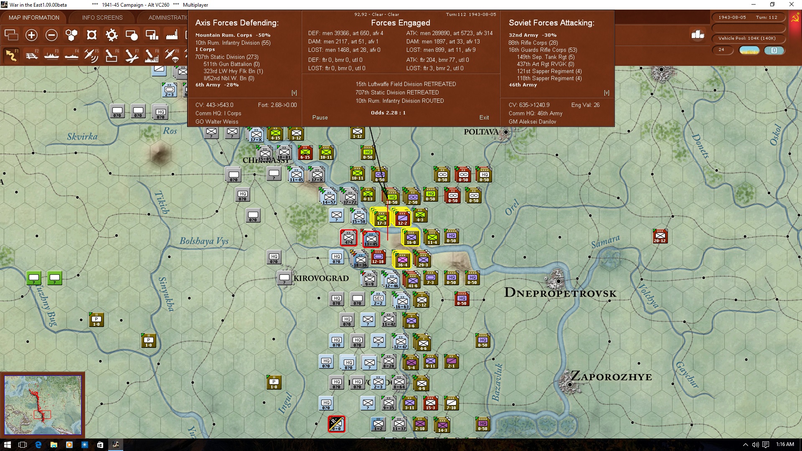
Task: Expand the Soviet forces list [v]
Action: 607,93
